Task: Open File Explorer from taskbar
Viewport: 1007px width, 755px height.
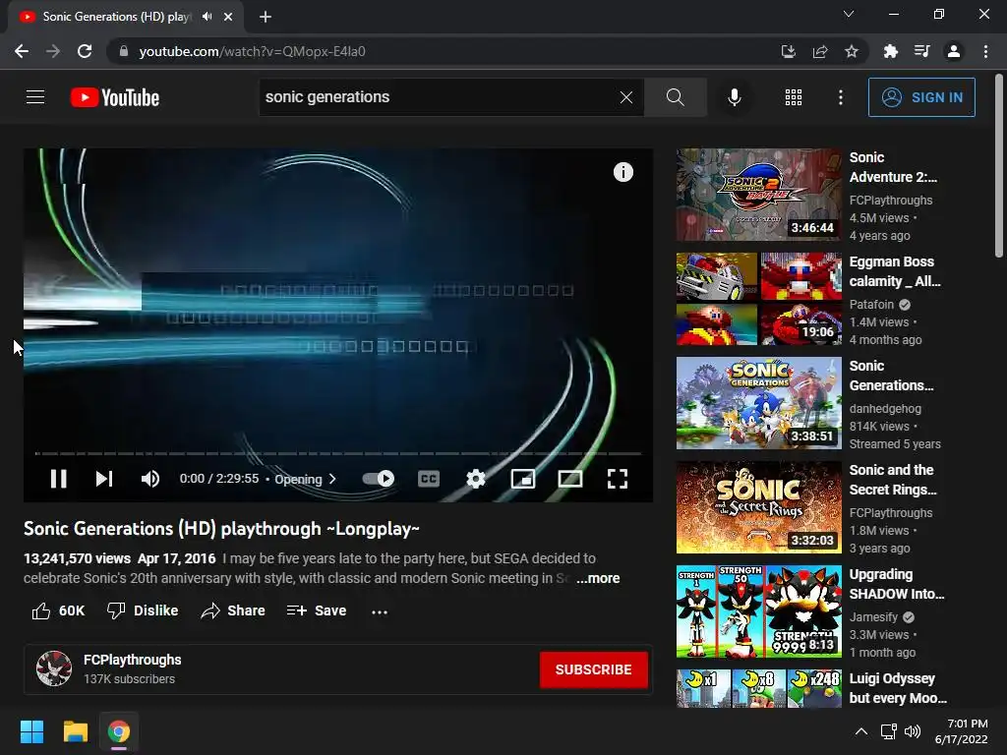Action: [x=75, y=731]
